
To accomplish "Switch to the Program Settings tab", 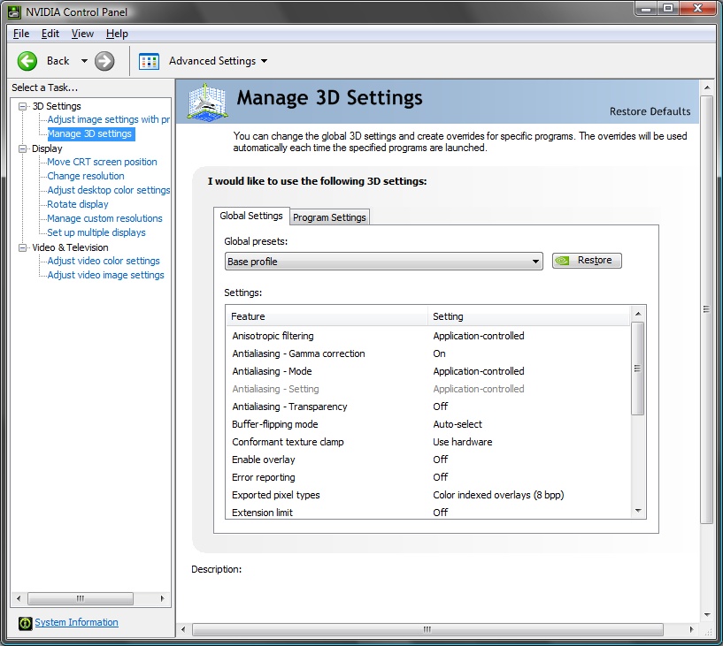I will (x=329, y=217).
